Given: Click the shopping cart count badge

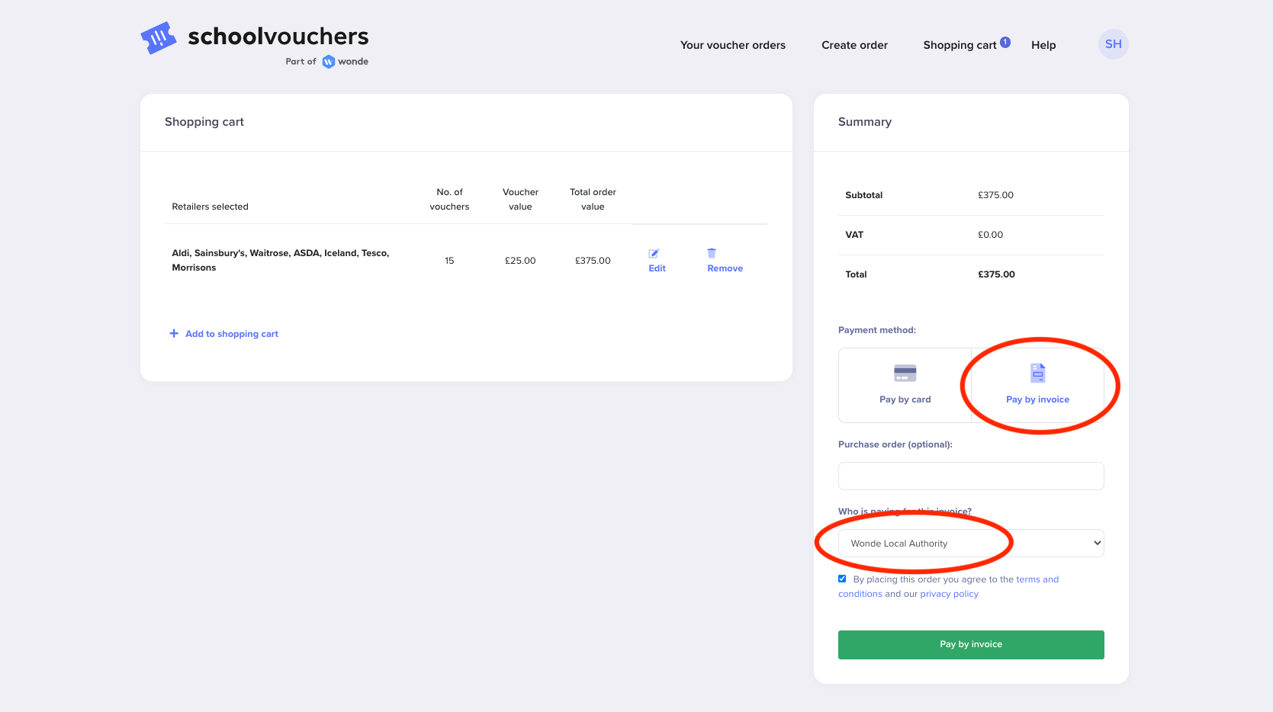Looking at the screenshot, I should (1005, 42).
